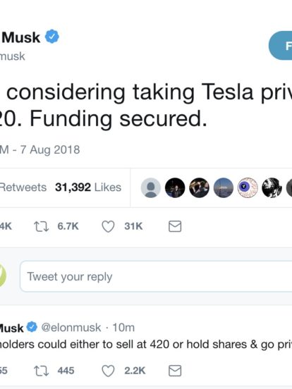Open @elonmusk handle in the reply tweet
The height and width of the screenshot is (389, 292).
tap(71, 328)
